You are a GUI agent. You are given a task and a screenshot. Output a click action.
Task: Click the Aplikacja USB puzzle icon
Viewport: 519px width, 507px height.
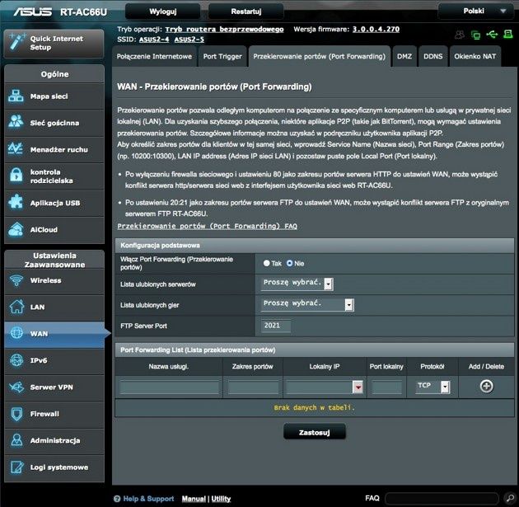[x=16, y=202]
